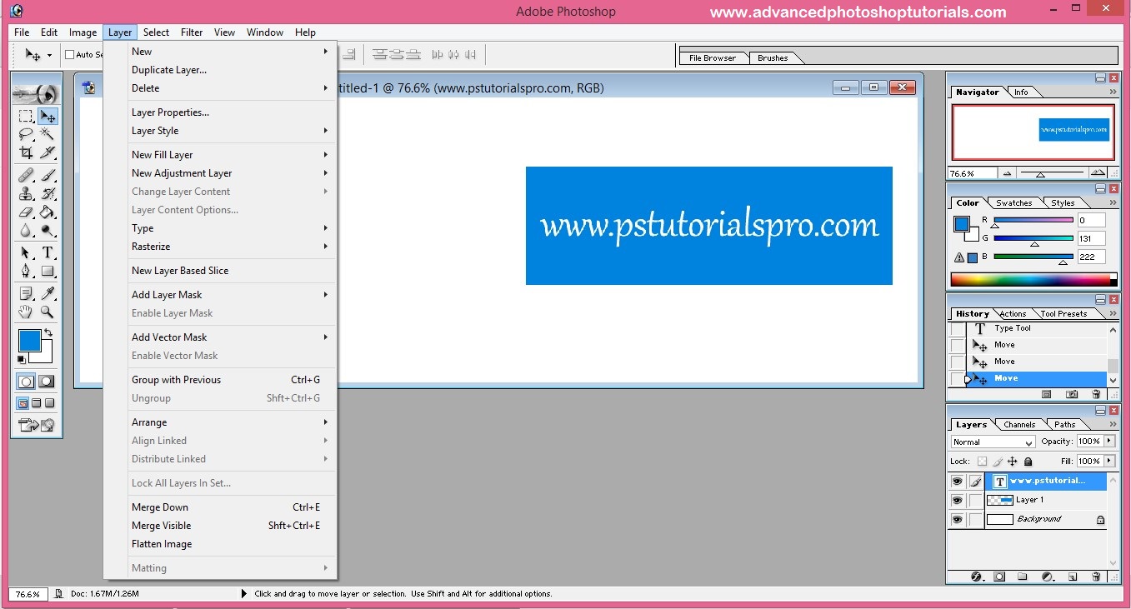Click the Jump to ImageReady button
The height and width of the screenshot is (609, 1131).
pos(37,425)
